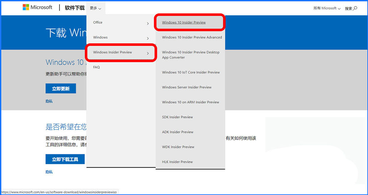The width and height of the screenshot is (368, 195).
Task: Expand the 所有 Microsoft dropdown
Action: (327, 8)
